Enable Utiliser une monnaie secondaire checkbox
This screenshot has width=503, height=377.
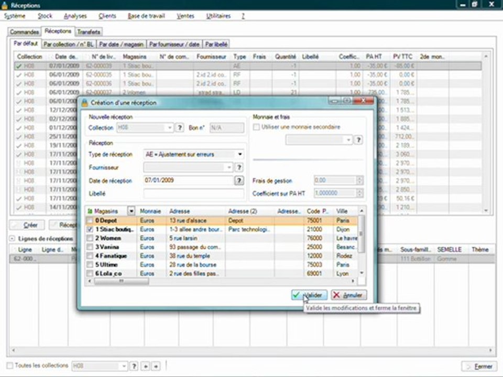pyautogui.click(x=256, y=127)
